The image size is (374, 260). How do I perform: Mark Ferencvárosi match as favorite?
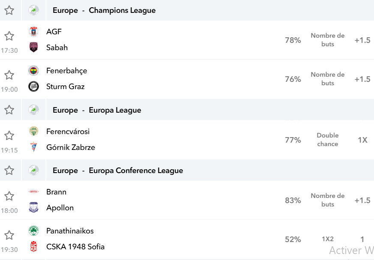9,136
